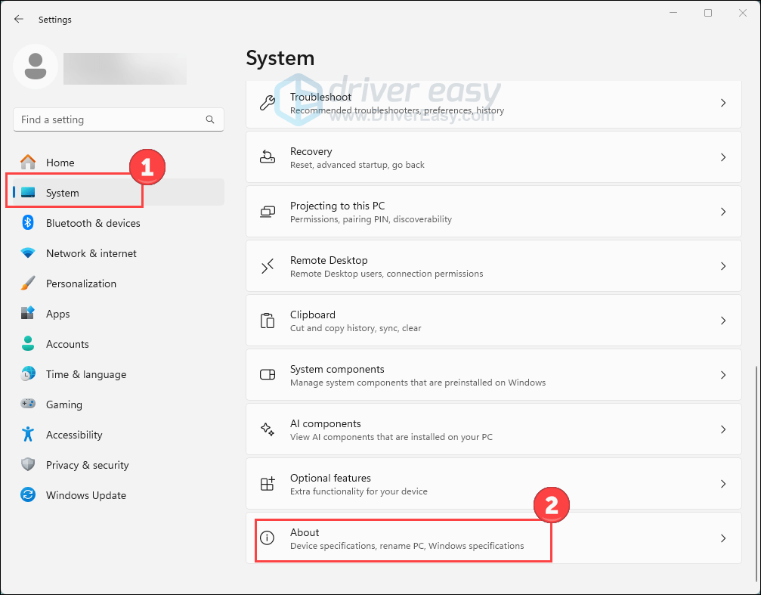This screenshot has width=761, height=595.
Task: Expand the Optional features chevron
Action: click(x=722, y=484)
